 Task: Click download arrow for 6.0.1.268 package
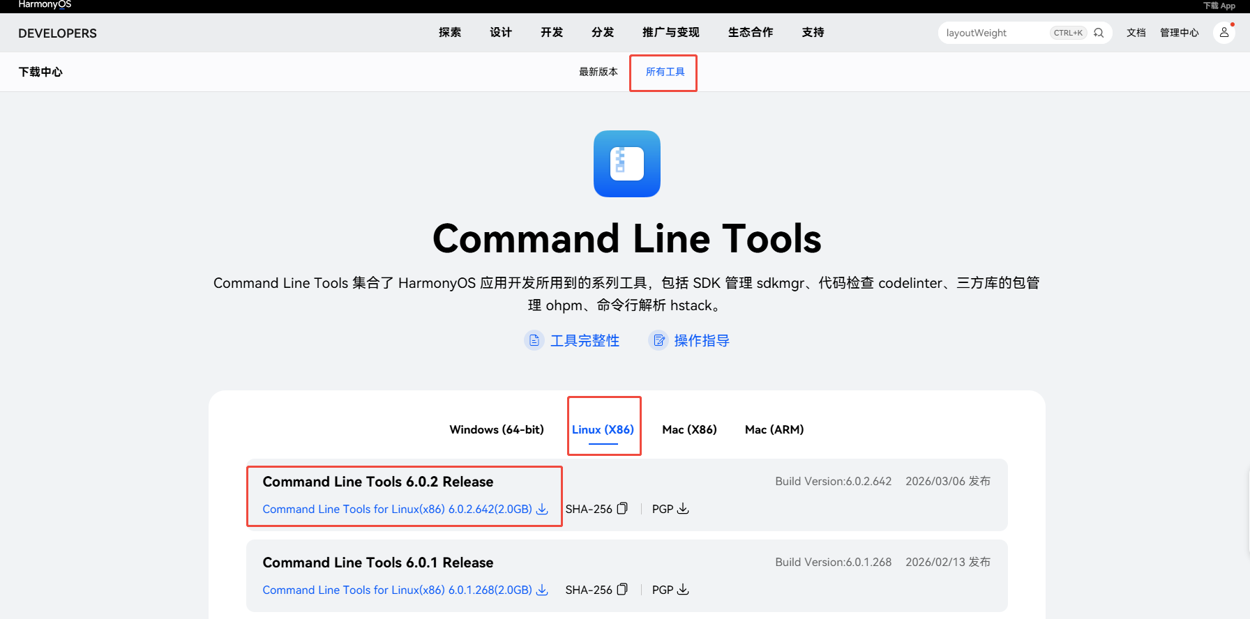tap(542, 590)
